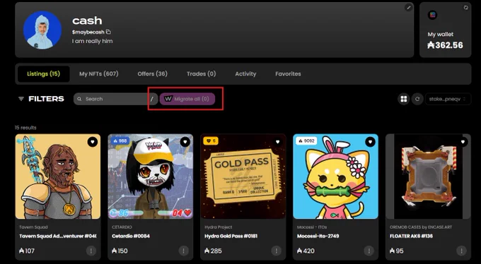481x264 pixels.
Task: Click the Migrate all (0) button
Action: (187, 99)
